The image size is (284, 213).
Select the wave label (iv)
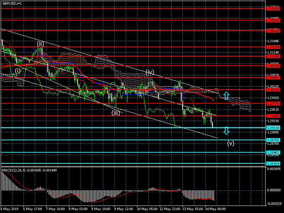pyautogui.click(x=150, y=72)
